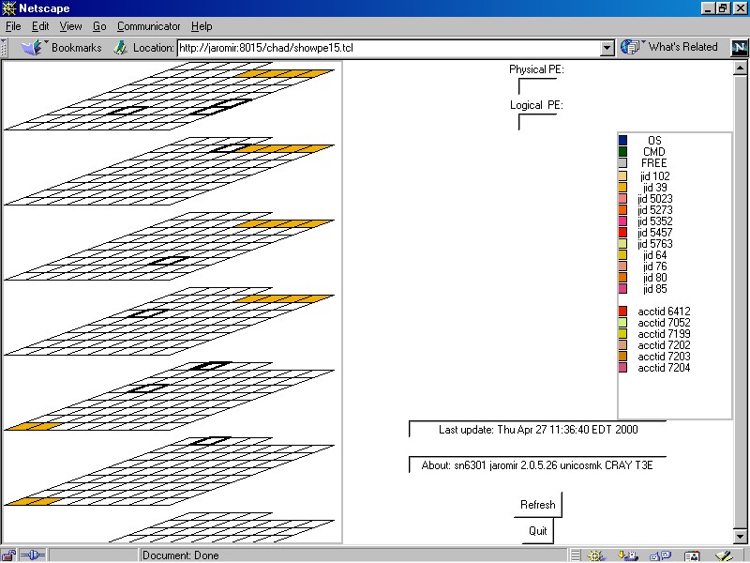Image resolution: width=750 pixels, height=563 pixels.
Task: Click the "jid 39" legend label
Action: pos(654,187)
